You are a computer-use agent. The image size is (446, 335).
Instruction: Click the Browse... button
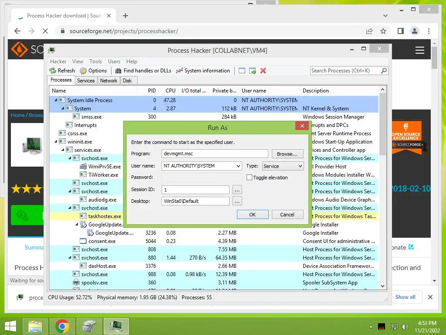[287, 154]
